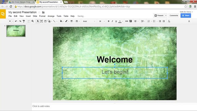Viewport: 197px width, 111px height.
Task: Toggle the bulleted list
Action: tap(154, 21)
